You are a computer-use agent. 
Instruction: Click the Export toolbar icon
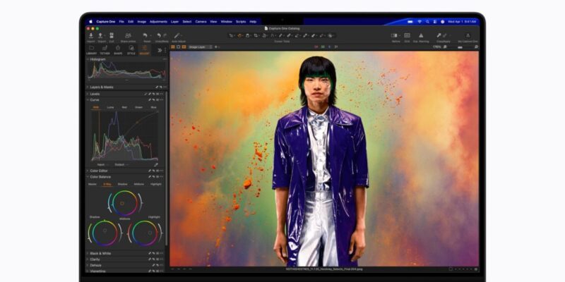[x=100, y=36]
